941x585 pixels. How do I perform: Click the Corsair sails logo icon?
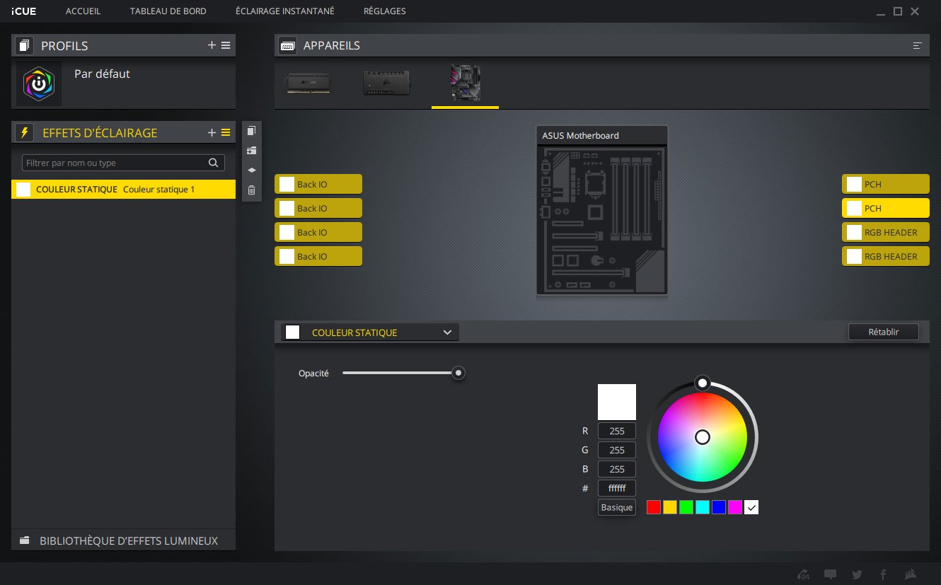(911, 574)
